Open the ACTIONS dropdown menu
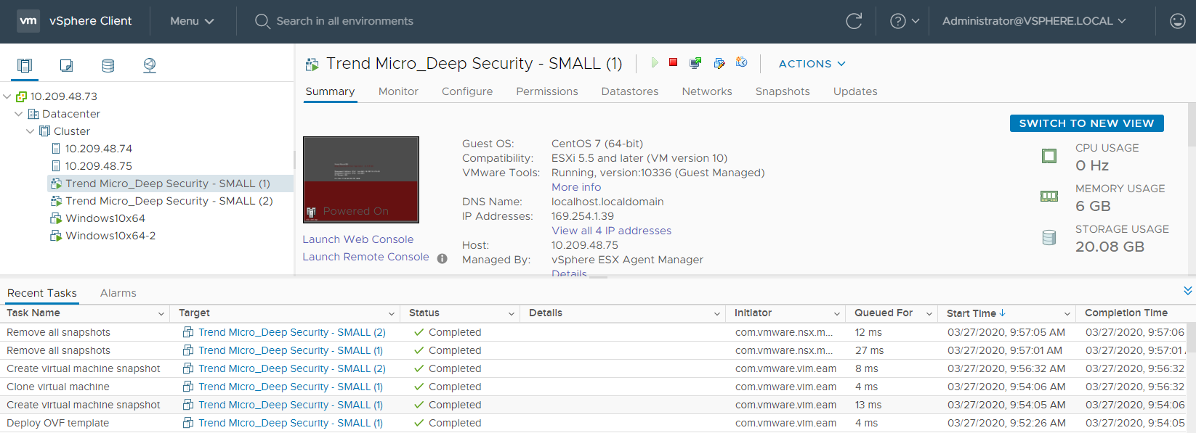Viewport: 1196px width, 433px height. [x=812, y=64]
